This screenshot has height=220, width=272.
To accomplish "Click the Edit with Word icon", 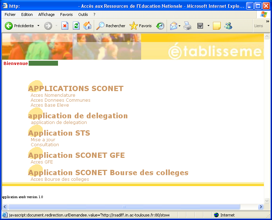I will pos(200,26).
